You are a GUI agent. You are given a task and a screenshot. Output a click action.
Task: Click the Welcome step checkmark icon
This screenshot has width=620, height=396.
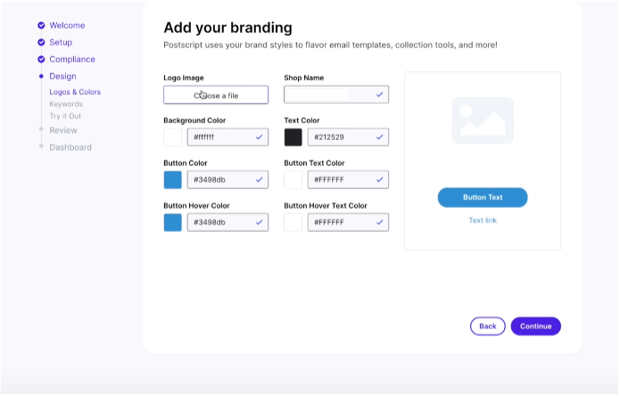click(x=41, y=25)
